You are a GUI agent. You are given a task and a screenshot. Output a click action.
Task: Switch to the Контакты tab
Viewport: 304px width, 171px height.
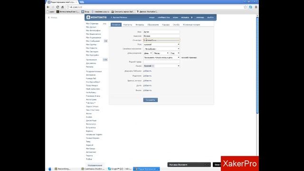[128, 25]
